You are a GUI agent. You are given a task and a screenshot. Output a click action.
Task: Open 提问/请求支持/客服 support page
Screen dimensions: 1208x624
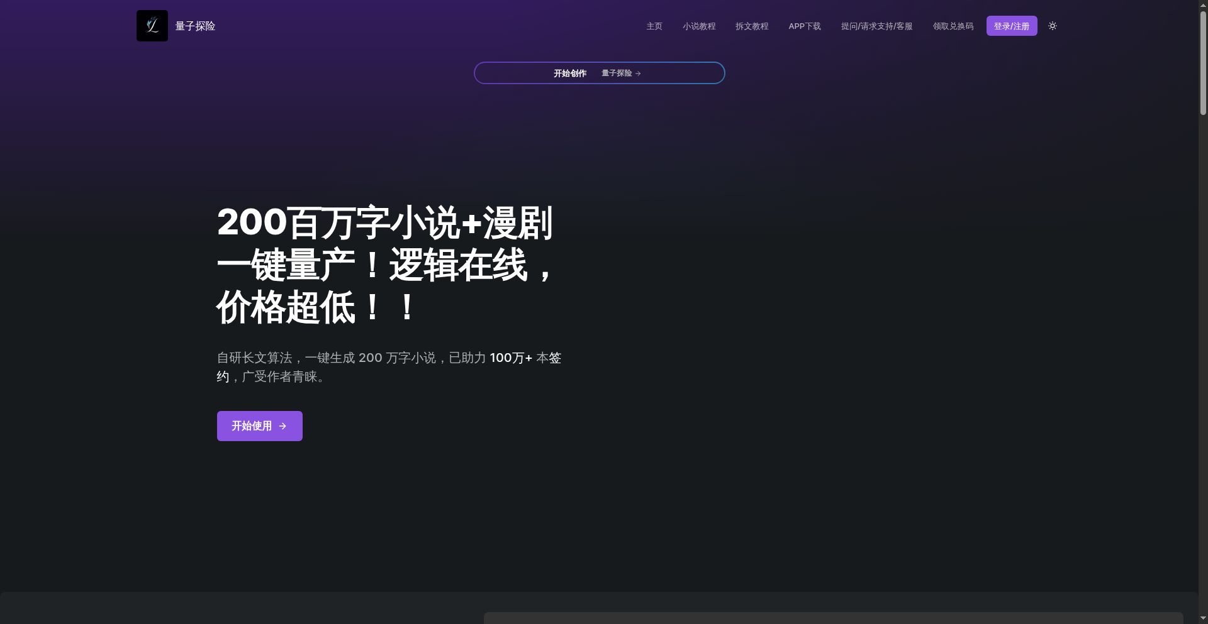click(876, 26)
